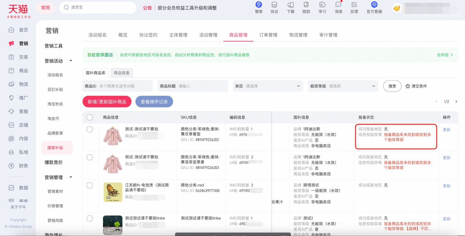Click the 商品标题 input field
Image resolution: width=465 pixels, height=236 pixels.
click(x=193, y=86)
